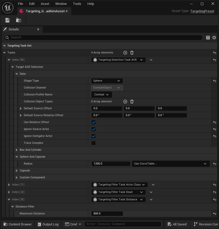This screenshot has width=219, height=229.
Task: Open Collision Profile Name Combat dropdown
Action: tap(102, 95)
